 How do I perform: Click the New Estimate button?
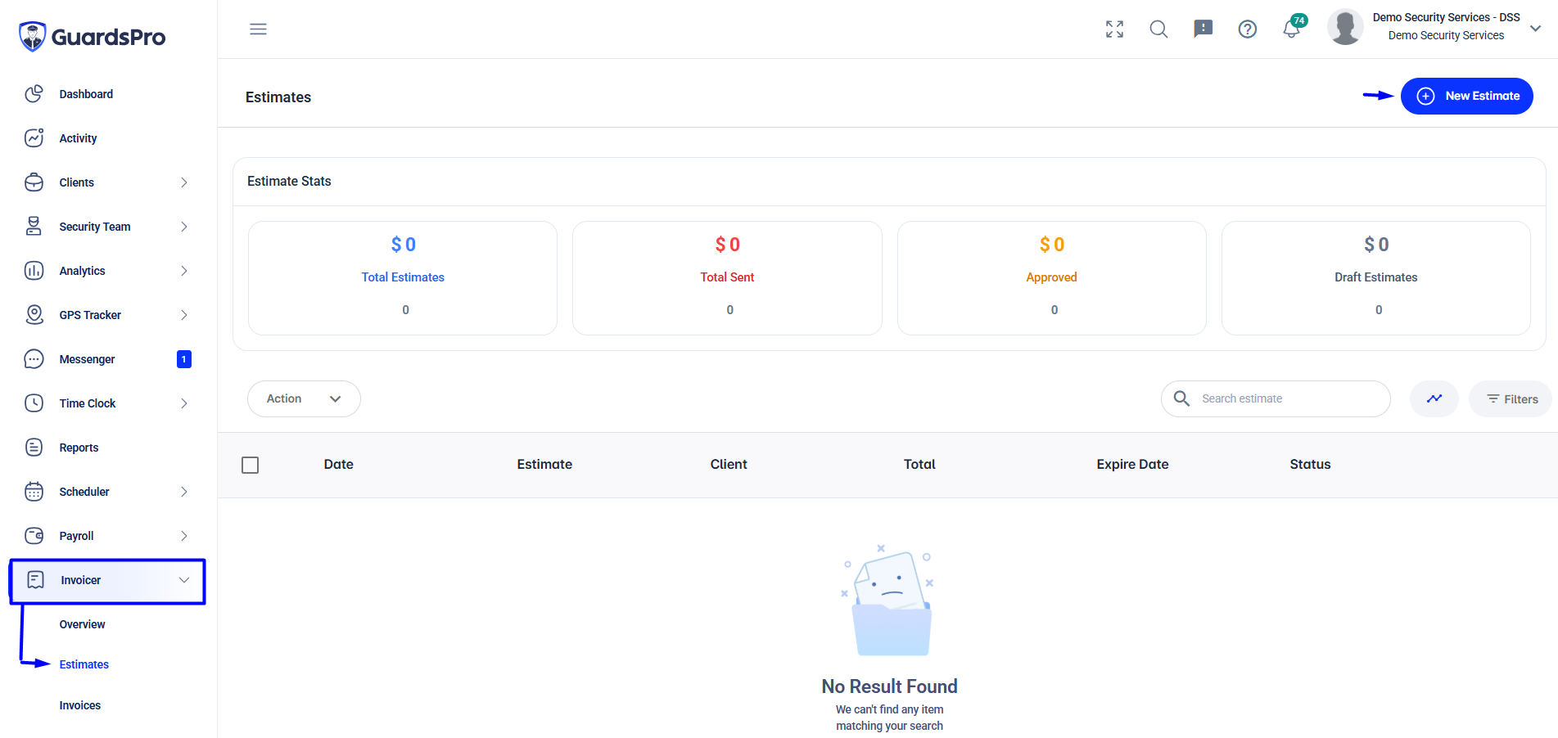[x=1466, y=96]
